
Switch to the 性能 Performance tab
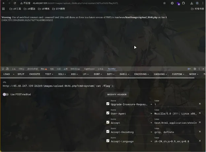coord(52,69)
